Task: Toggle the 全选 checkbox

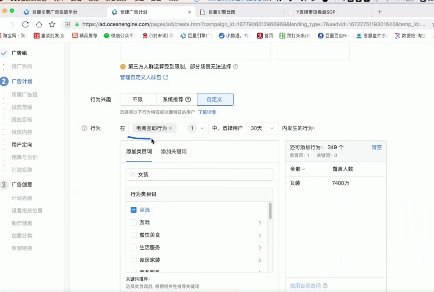Action: pyautogui.click(x=134, y=210)
